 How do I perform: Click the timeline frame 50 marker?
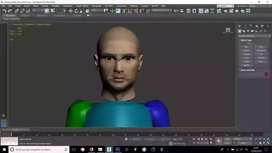(138, 134)
